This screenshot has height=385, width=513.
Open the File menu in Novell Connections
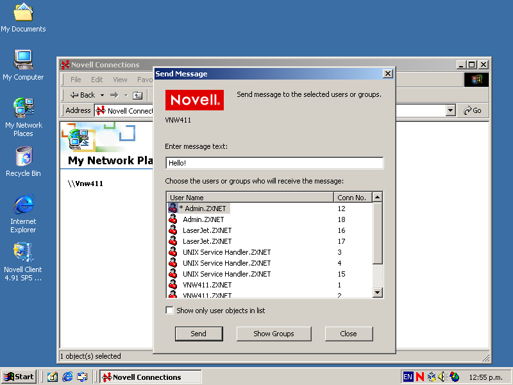pyautogui.click(x=76, y=80)
